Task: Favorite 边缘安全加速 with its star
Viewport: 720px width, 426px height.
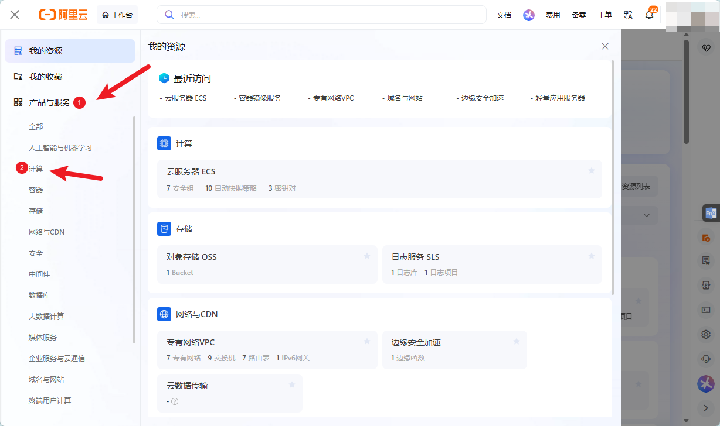Action: click(x=517, y=341)
